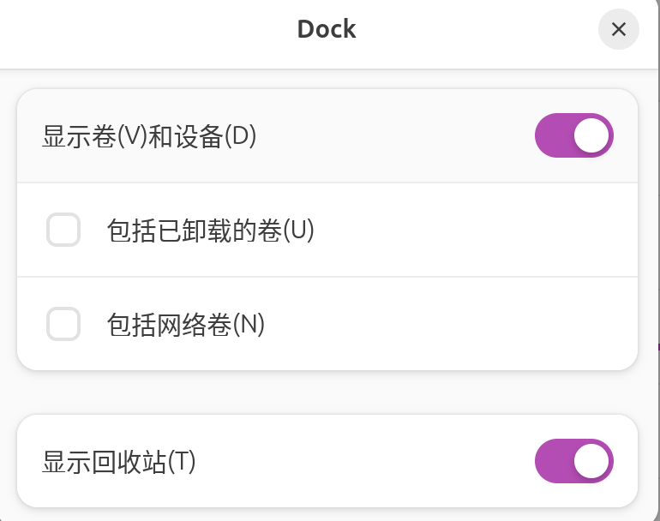Click the gray gap between the two cards
Viewport: 660px width, 521px height.
point(327,392)
